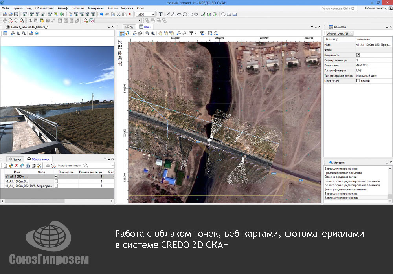Toggle visibility checkbox of v1_All_1000m_022 row
This screenshot has width=393, height=274.
tap(56, 186)
